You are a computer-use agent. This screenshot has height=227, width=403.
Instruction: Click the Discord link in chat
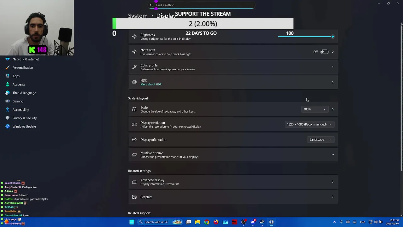[31, 199]
